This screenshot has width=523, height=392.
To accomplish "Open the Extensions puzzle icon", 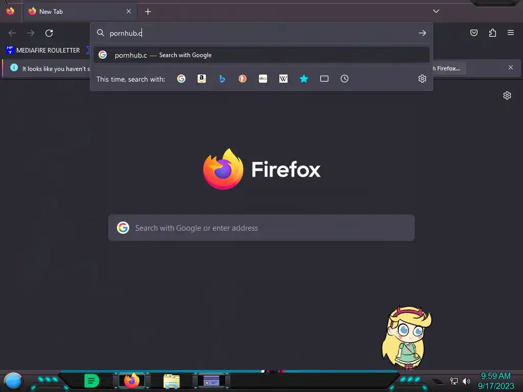I will 492,33.
